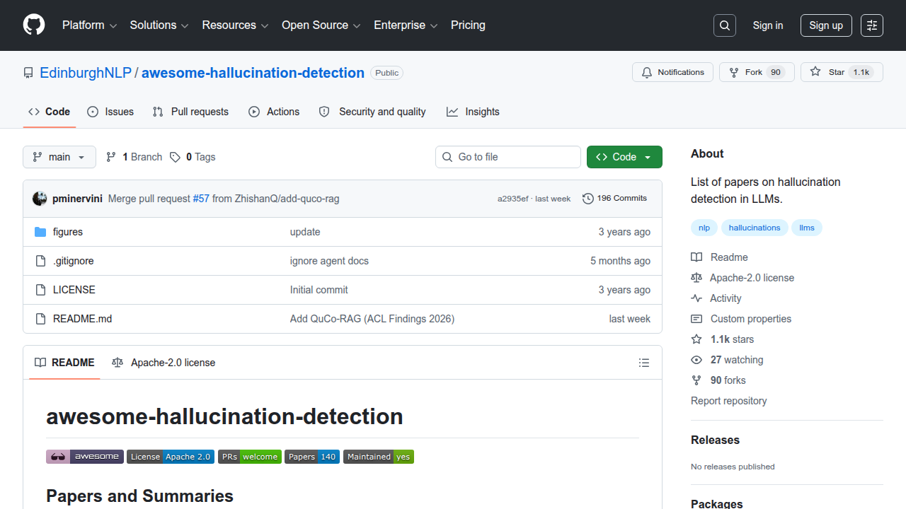Viewport: 906px width, 509px height.
Task: Open the header menu button beside Sign up
Action: coord(872,25)
